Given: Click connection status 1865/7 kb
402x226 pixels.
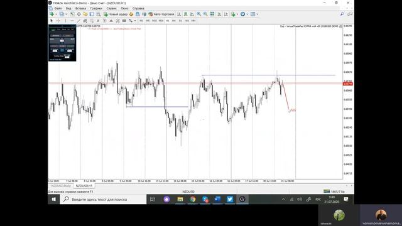Looking at the screenshot, I should 334,191.
